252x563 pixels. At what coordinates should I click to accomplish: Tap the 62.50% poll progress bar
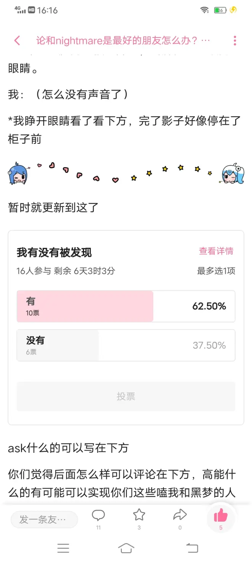(x=85, y=306)
